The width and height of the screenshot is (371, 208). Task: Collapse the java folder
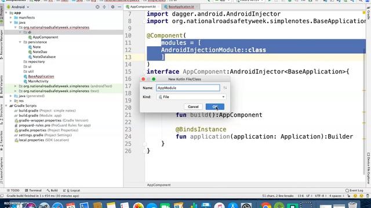pyautogui.click(x=10, y=23)
